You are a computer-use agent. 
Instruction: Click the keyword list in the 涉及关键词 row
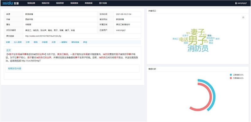pos(50,30)
